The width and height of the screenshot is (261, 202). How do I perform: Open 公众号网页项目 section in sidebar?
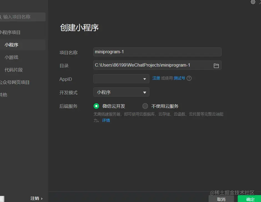[x=15, y=82]
